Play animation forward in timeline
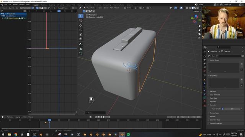245x137 pixels. 104,117
